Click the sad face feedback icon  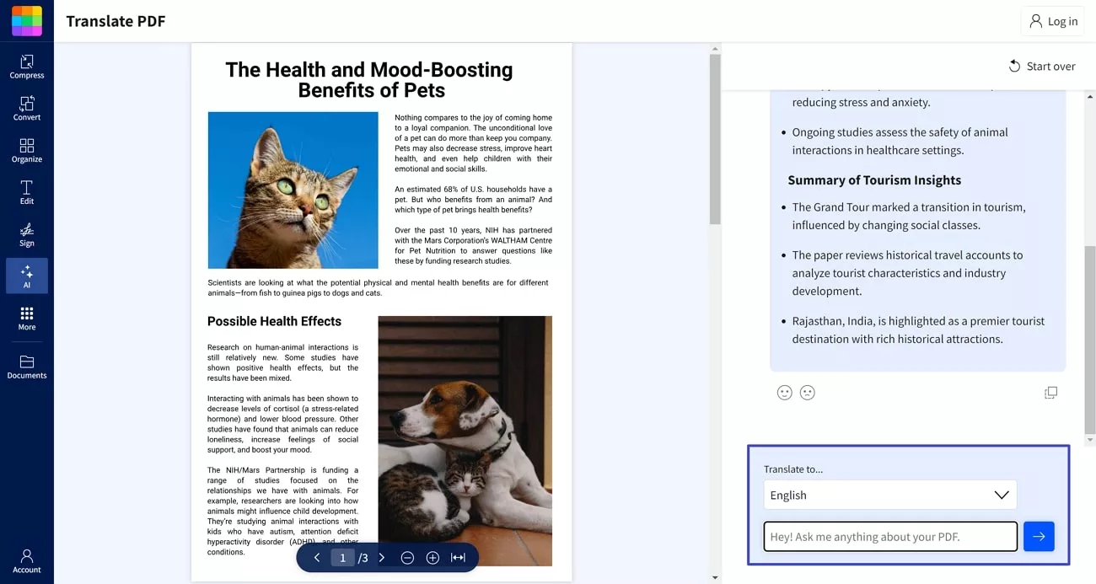pos(807,393)
